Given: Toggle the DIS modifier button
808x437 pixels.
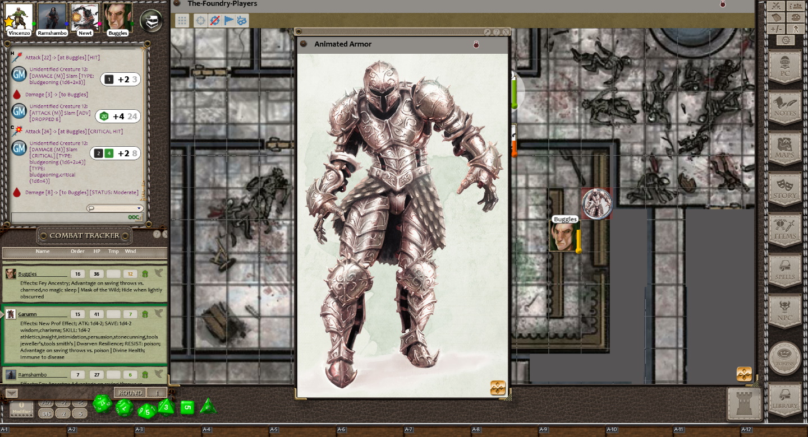Looking at the screenshot, I should [x=47, y=413].
